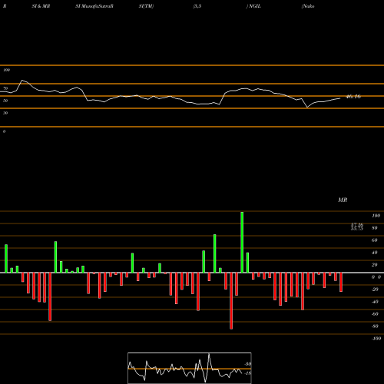This screenshot has width=384, height=384.
Task: Click the 0 label on RSI left axis
Action: click(x=4, y=131)
